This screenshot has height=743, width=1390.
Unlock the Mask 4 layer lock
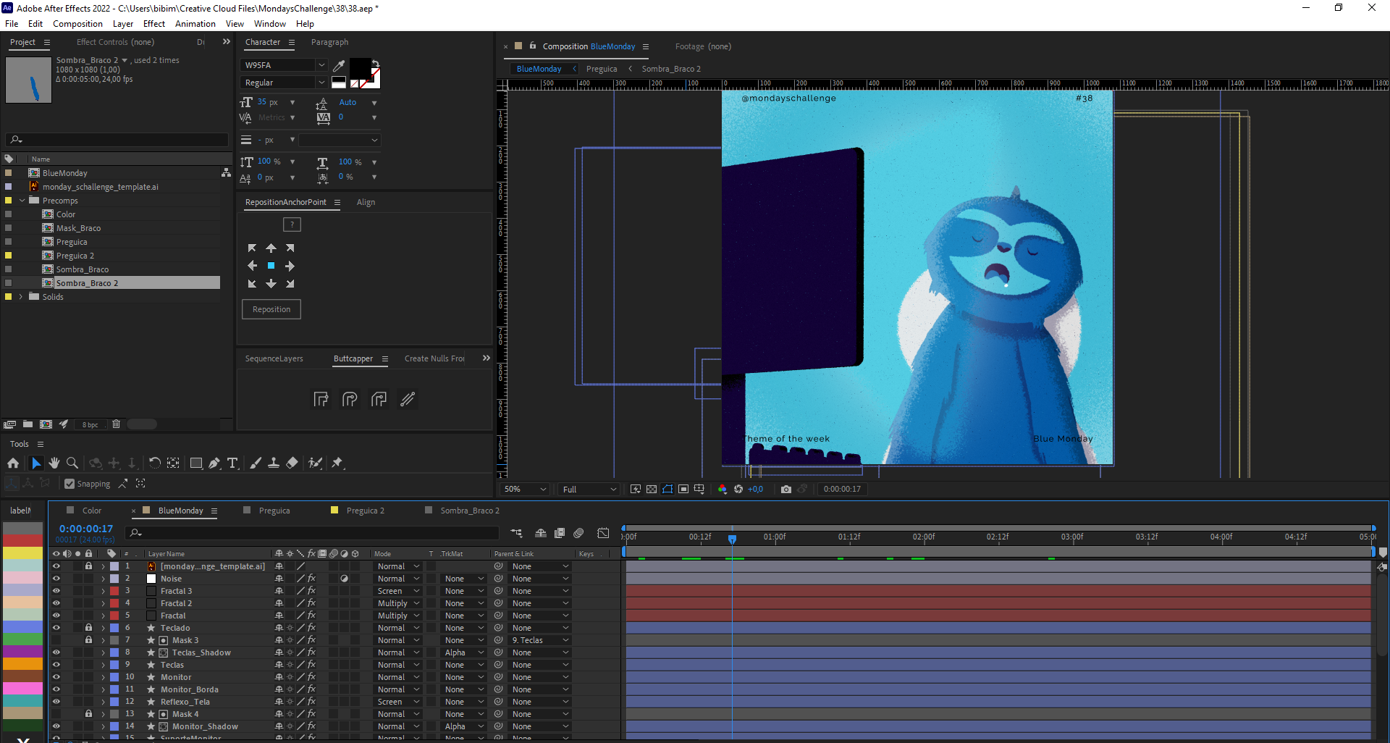[x=88, y=714]
